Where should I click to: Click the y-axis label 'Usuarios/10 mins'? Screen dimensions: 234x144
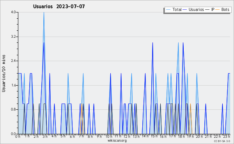click(x=4, y=74)
